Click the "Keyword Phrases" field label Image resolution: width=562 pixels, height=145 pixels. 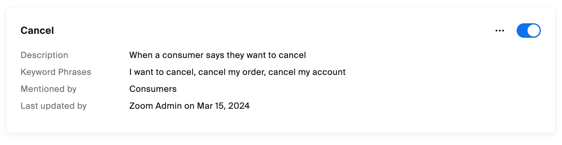coord(56,72)
